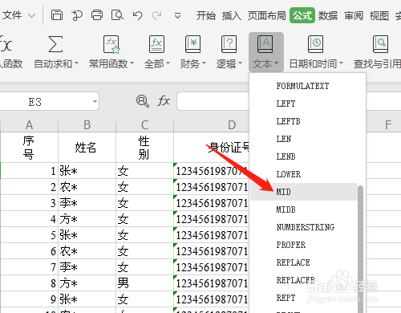Undo the last action
The image size is (401, 313).
pyautogui.click(x=137, y=15)
